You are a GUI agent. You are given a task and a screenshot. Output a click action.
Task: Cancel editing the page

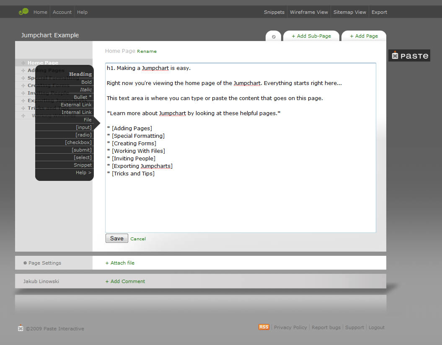[138, 239]
